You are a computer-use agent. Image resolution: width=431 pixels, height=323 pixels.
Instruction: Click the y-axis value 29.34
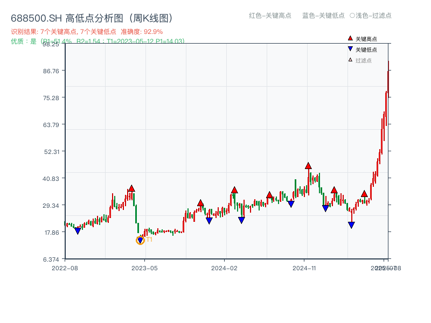coord(51,206)
